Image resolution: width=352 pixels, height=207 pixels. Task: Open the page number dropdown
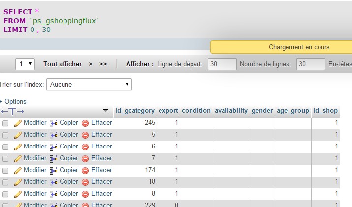(x=25, y=64)
